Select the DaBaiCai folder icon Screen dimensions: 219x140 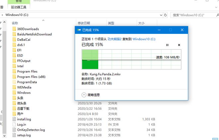point(14,39)
